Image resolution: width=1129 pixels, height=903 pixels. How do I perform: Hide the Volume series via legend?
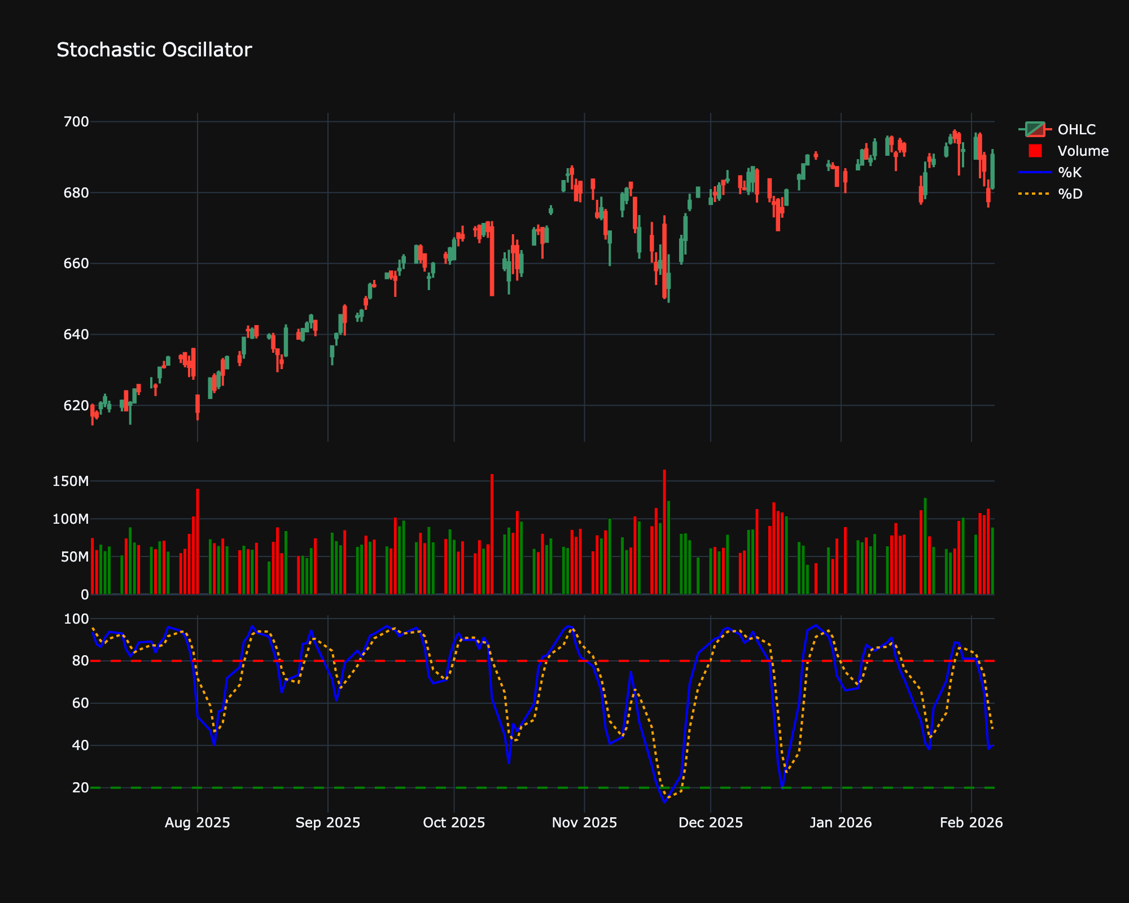point(1084,151)
